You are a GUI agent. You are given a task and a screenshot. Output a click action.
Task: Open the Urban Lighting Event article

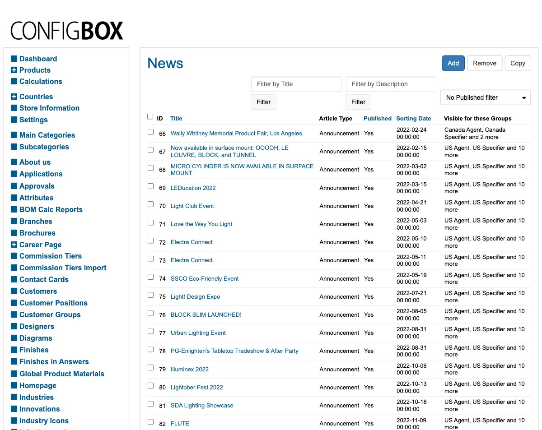[198, 333]
